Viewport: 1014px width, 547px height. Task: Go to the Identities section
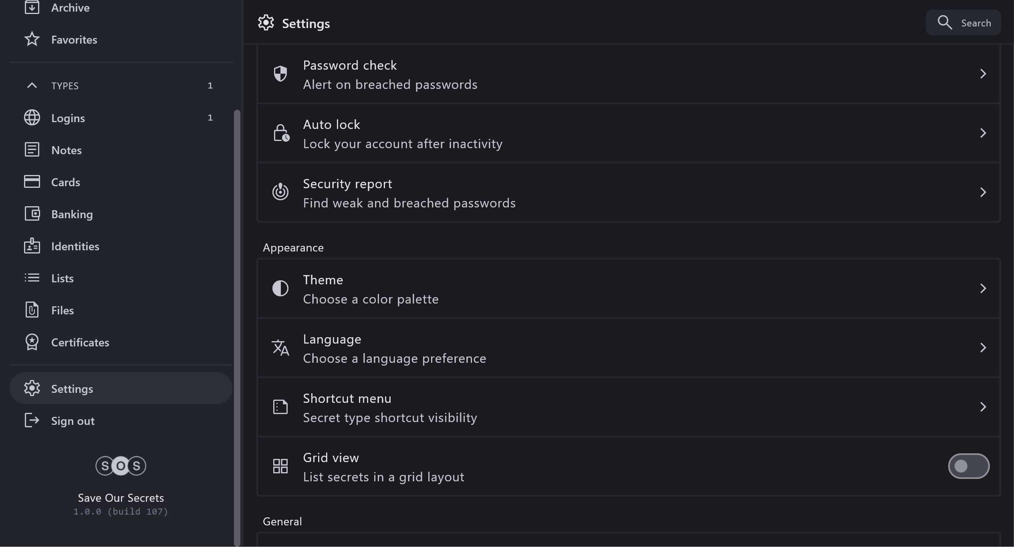coord(75,246)
